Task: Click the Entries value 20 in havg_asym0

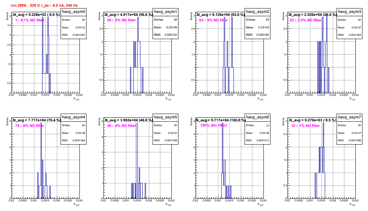Action: click(84, 20)
